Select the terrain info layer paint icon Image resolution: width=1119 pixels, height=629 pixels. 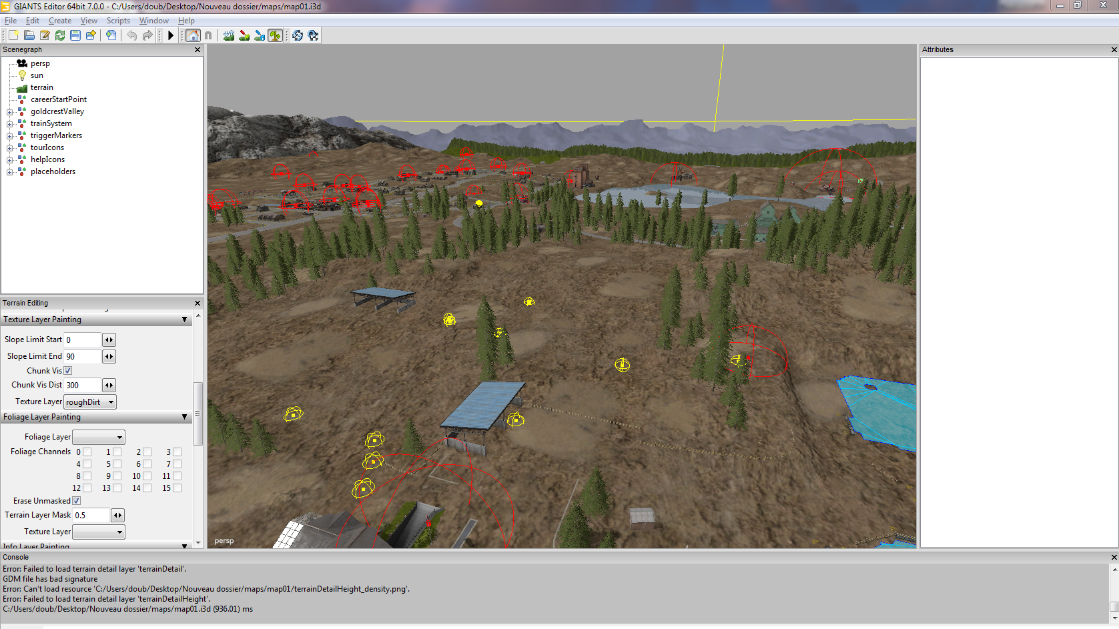pyautogui.click(x=260, y=35)
